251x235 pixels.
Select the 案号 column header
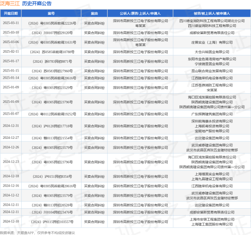pyautogui.click(x=51, y=13)
